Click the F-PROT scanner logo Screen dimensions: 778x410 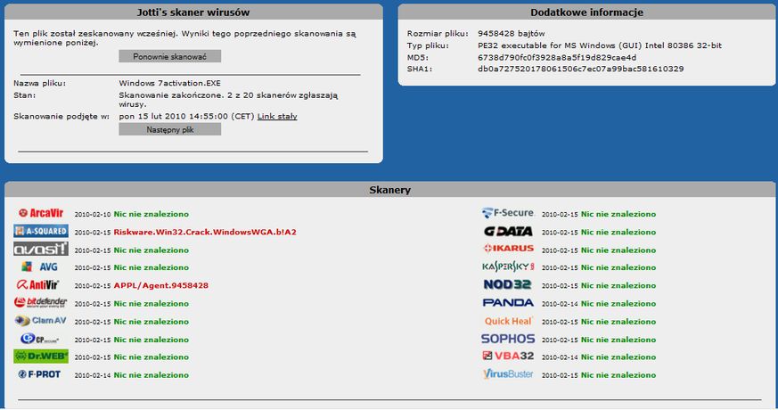click(39, 374)
